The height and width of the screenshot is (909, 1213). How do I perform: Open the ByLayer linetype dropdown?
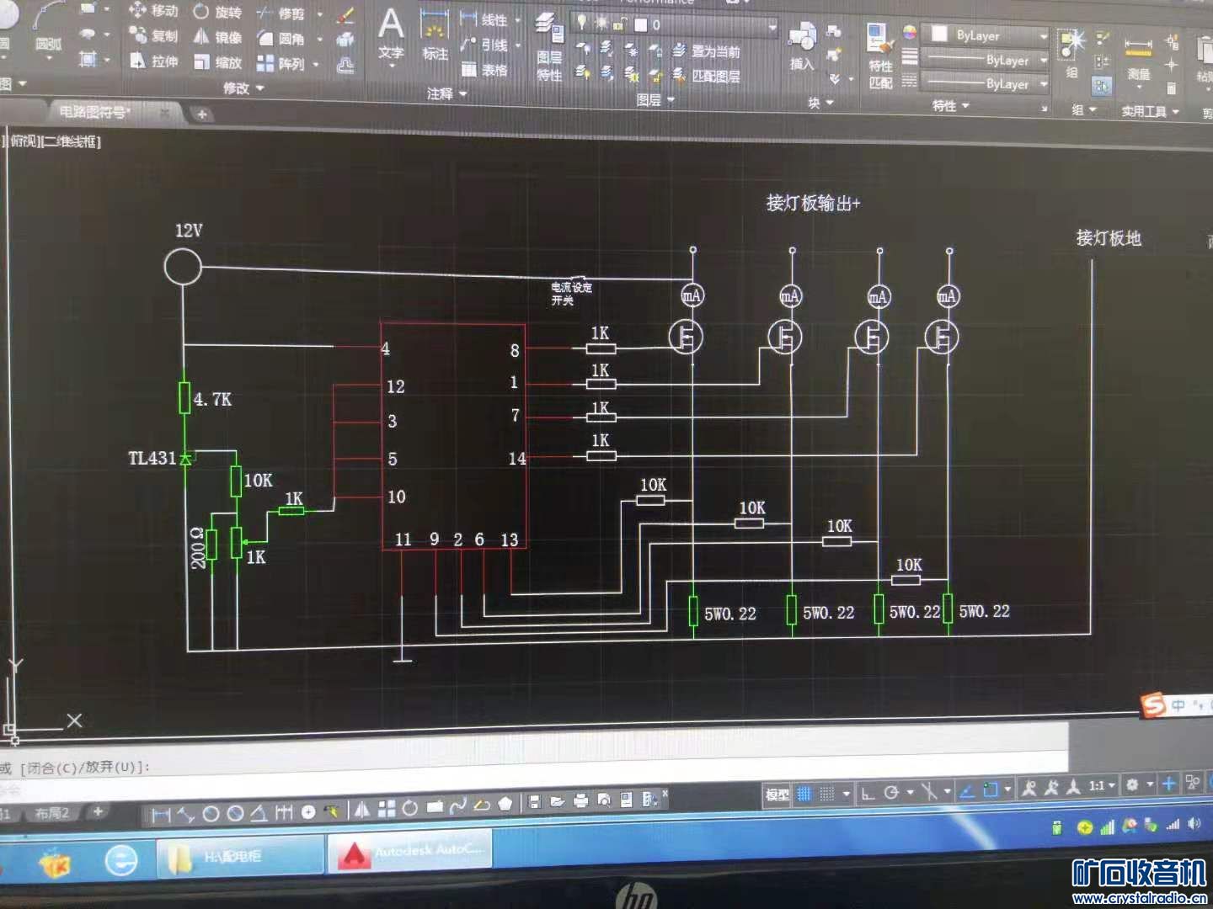987,84
